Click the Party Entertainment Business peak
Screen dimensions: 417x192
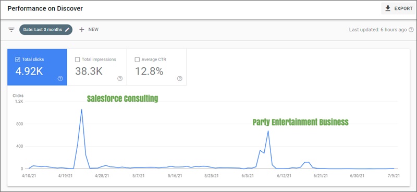pyautogui.click(x=268, y=131)
